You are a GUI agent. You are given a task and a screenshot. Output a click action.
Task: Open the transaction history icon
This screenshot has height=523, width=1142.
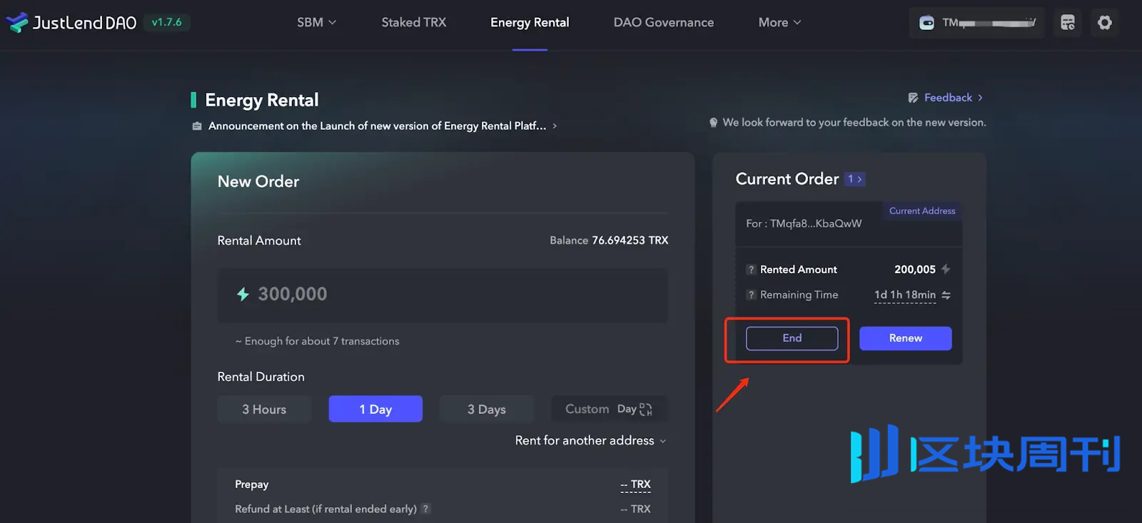coord(1068,23)
